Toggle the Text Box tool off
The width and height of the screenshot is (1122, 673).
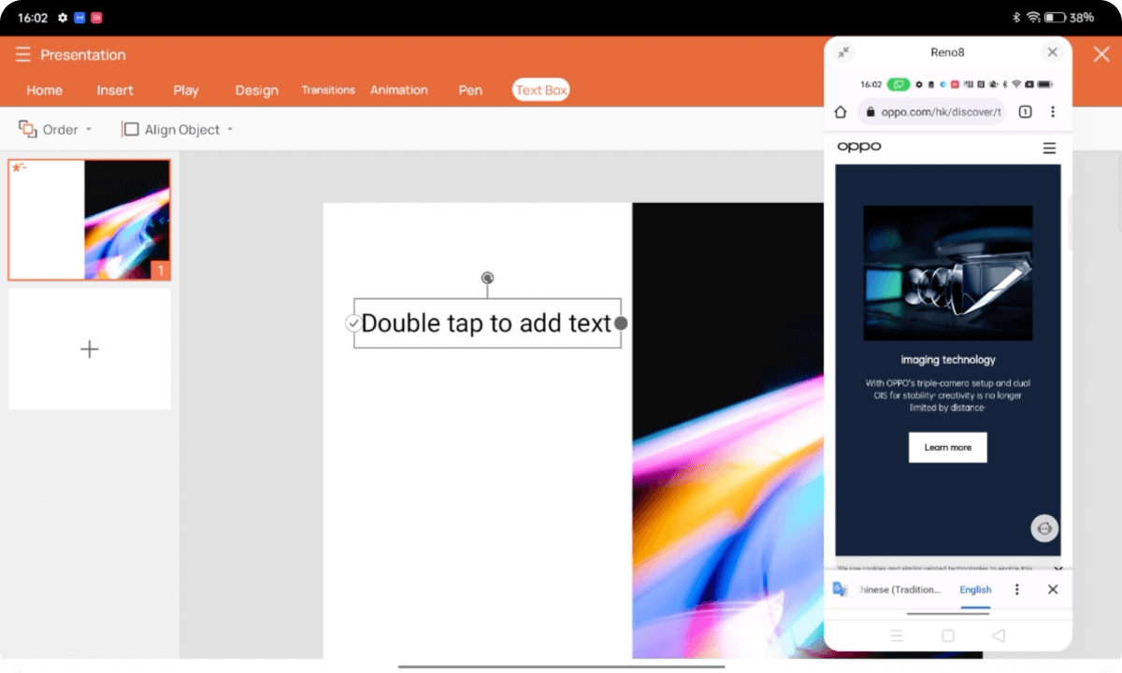tap(540, 90)
